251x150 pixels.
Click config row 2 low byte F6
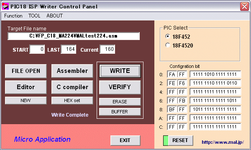click(x=182, y=83)
